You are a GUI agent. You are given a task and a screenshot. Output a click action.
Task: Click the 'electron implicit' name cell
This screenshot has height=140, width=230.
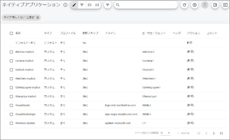25,52
